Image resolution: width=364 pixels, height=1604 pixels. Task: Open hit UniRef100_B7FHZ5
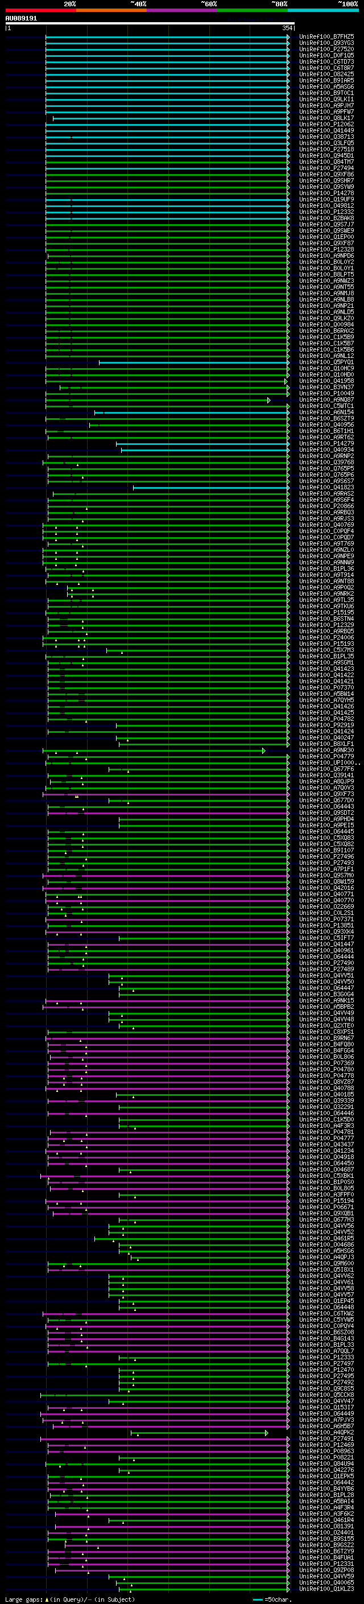coord(326,37)
